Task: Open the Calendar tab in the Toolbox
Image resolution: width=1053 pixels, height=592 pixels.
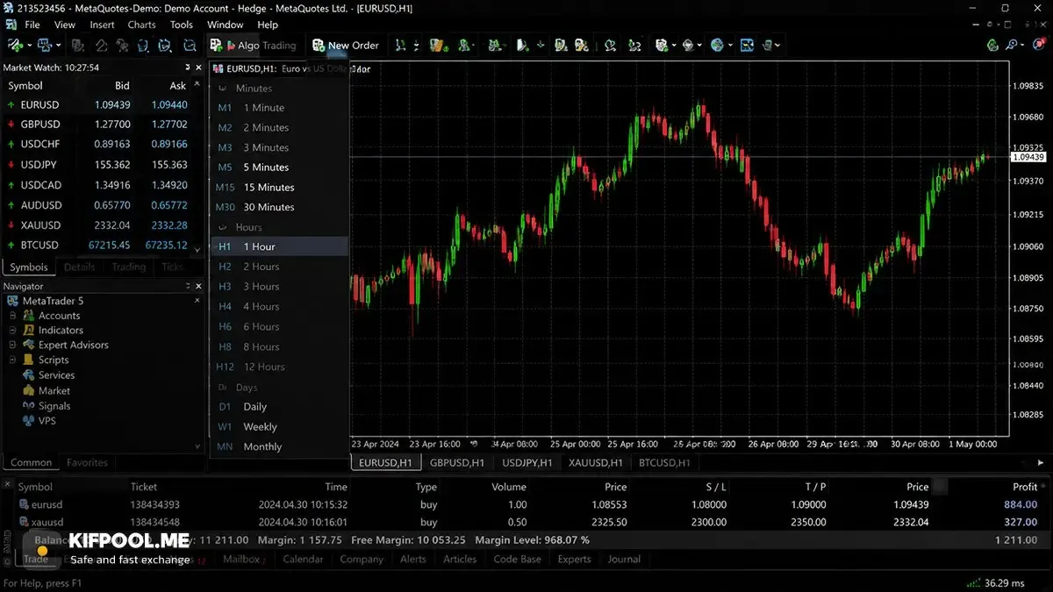Action: 303,559
